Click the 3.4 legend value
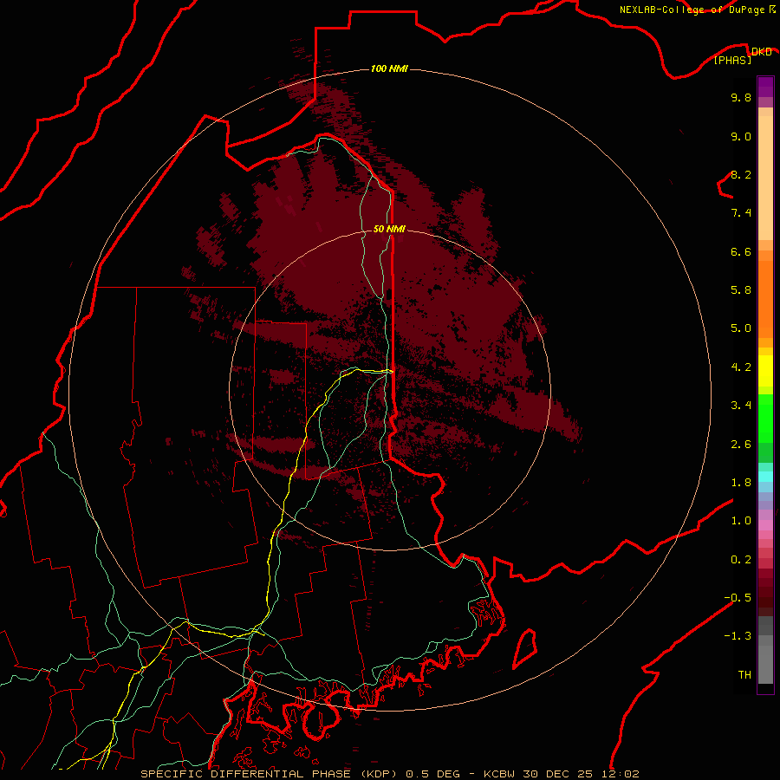This screenshot has width=780, height=780. 741,406
